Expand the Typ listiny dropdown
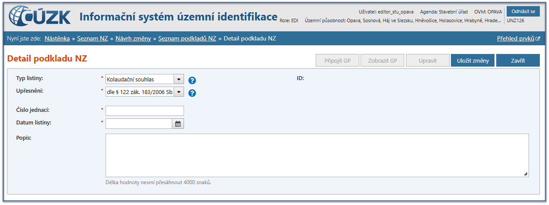Image resolution: width=549 pixels, height=205 pixels. [x=179, y=79]
